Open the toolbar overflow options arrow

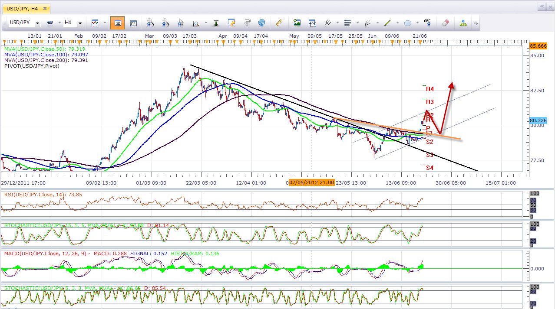476,23
